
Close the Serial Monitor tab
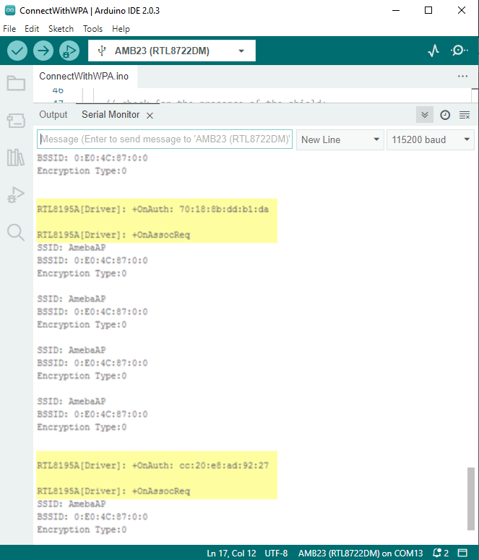point(150,116)
